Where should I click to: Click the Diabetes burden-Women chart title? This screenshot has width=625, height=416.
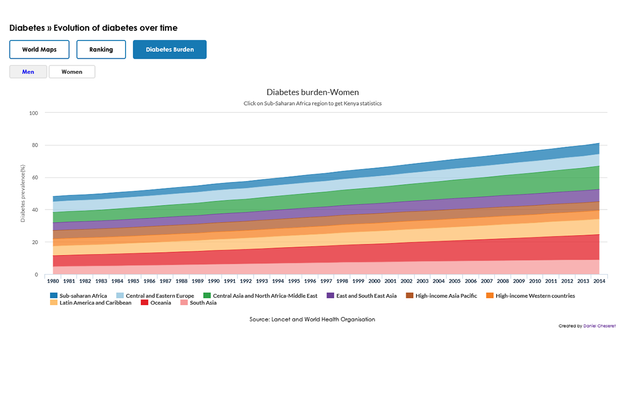point(312,92)
